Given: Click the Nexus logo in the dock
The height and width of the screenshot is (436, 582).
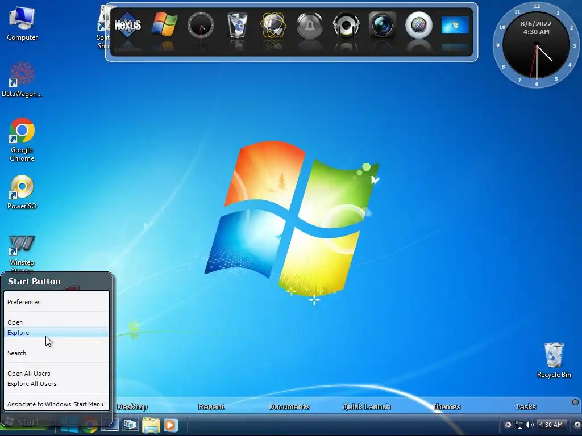Looking at the screenshot, I should pos(127,25).
